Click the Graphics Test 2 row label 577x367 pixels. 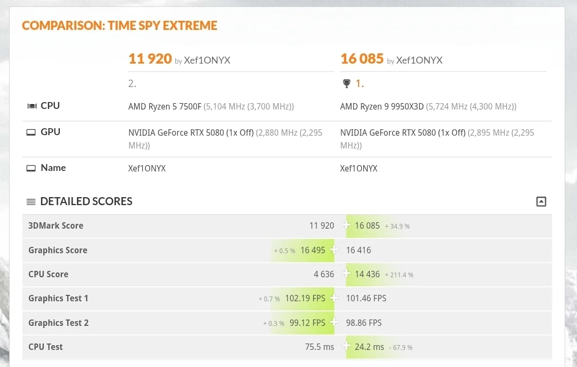59,323
